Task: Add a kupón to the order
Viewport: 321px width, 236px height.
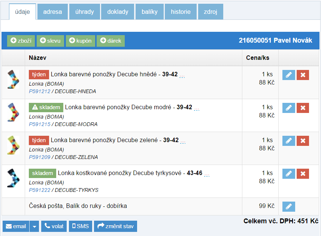Action: (x=81, y=41)
